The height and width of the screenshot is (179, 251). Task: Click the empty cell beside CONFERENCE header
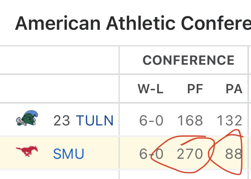click(59, 60)
